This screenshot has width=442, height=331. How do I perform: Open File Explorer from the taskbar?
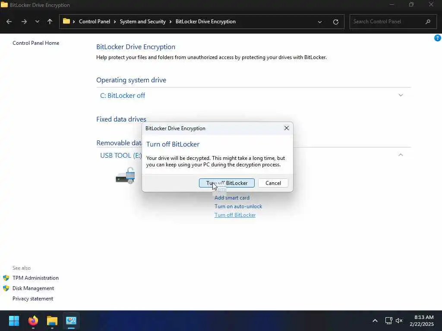point(52,321)
